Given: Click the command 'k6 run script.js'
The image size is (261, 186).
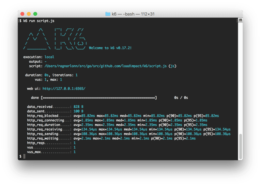Looking at the screenshot, I should pos(38,21).
